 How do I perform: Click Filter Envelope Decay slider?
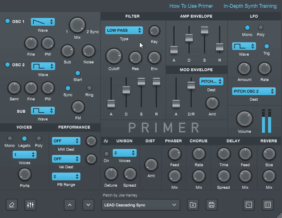pyautogui.click(x=126, y=90)
